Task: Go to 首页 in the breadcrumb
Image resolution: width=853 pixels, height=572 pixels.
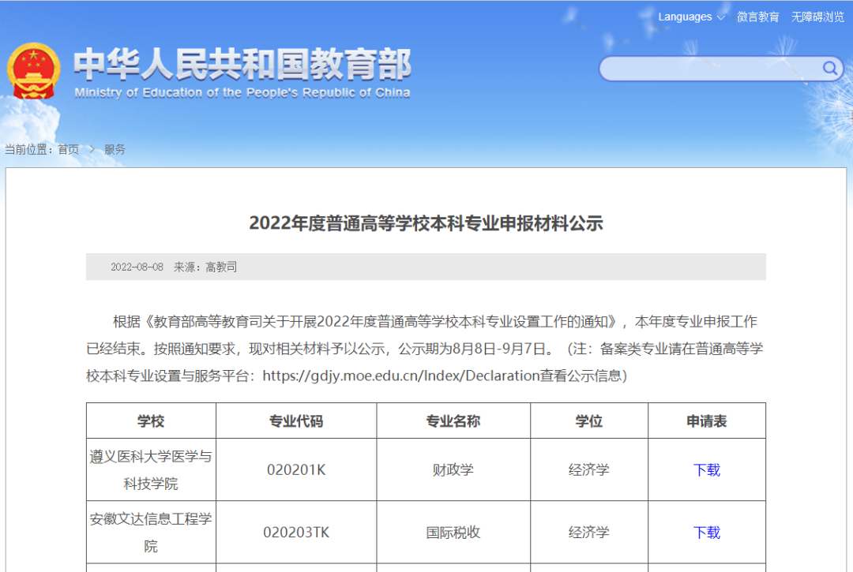Action: pos(68,150)
